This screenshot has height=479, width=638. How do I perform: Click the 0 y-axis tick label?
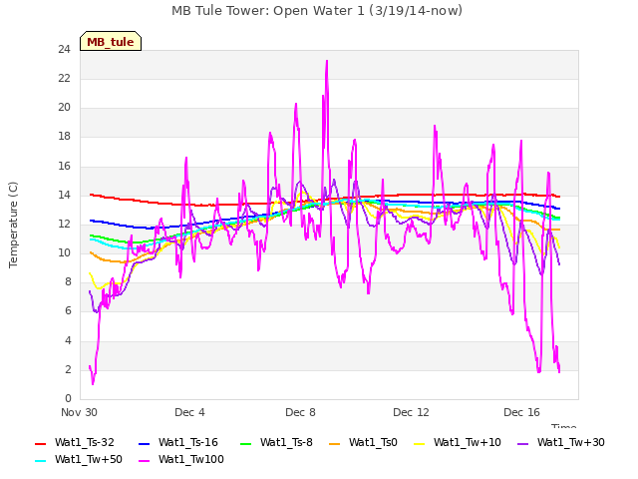coord(68,399)
